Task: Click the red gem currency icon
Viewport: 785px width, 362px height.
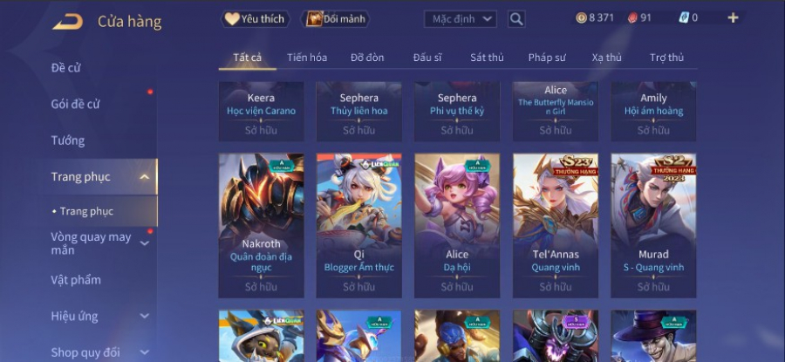Action: (x=633, y=18)
